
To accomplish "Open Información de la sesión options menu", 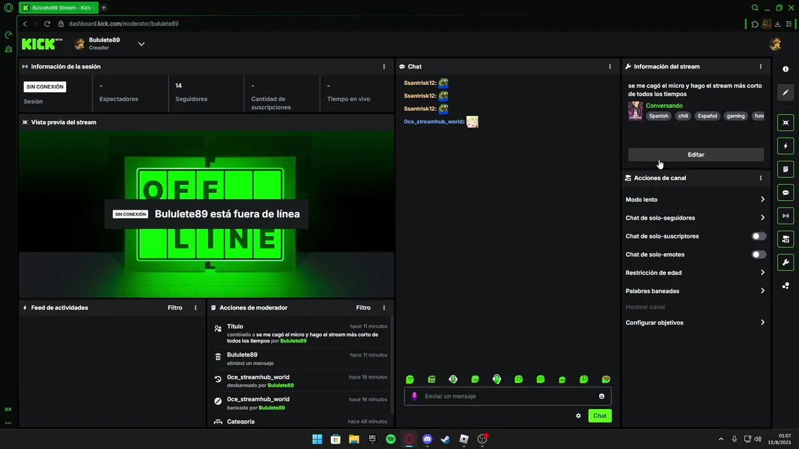I will (x=384, y=66).
